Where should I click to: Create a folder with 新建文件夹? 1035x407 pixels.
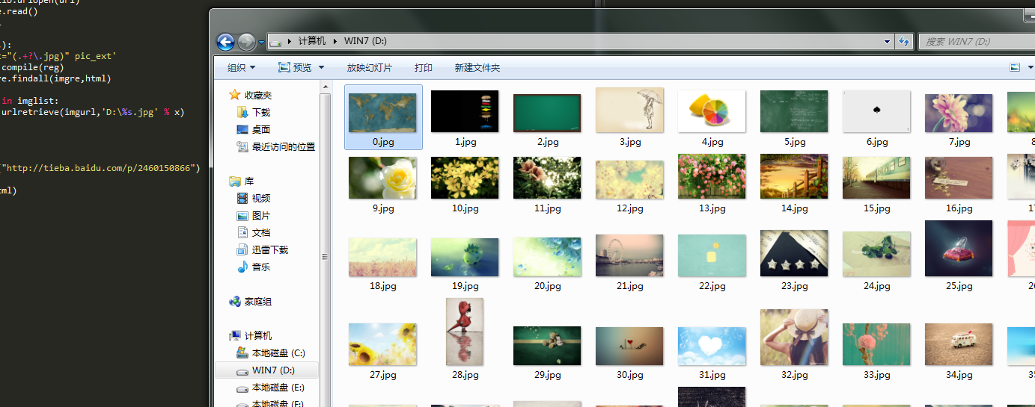click(477, 68)
